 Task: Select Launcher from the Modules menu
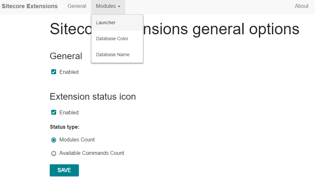(x=117, y=23)
